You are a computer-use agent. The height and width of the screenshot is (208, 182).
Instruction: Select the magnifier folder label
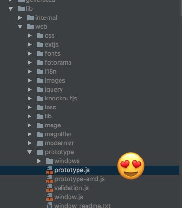click(59, 134)
